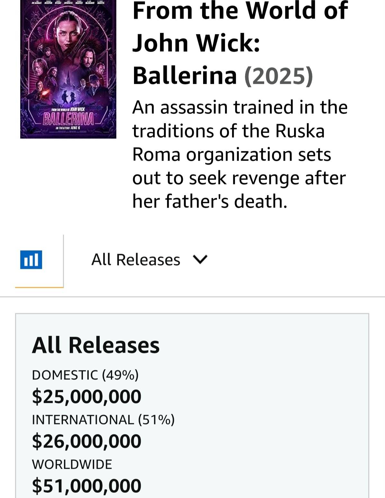Click the chevron beside All Releases

pos(200,259)
